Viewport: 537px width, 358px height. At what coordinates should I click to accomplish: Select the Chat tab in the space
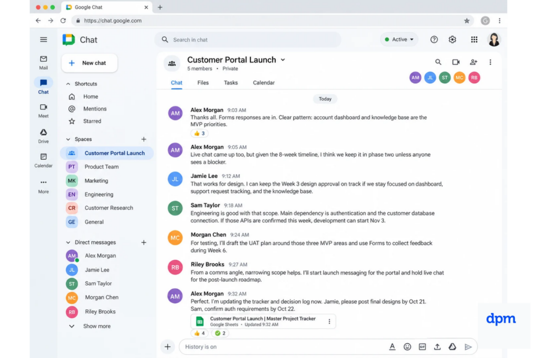[176, 83]
